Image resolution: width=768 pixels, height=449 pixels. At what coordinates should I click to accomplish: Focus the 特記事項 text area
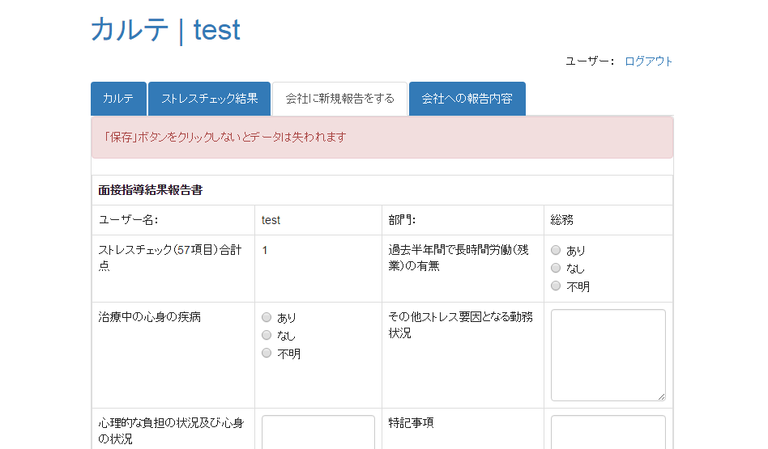[x=608, y=432]
